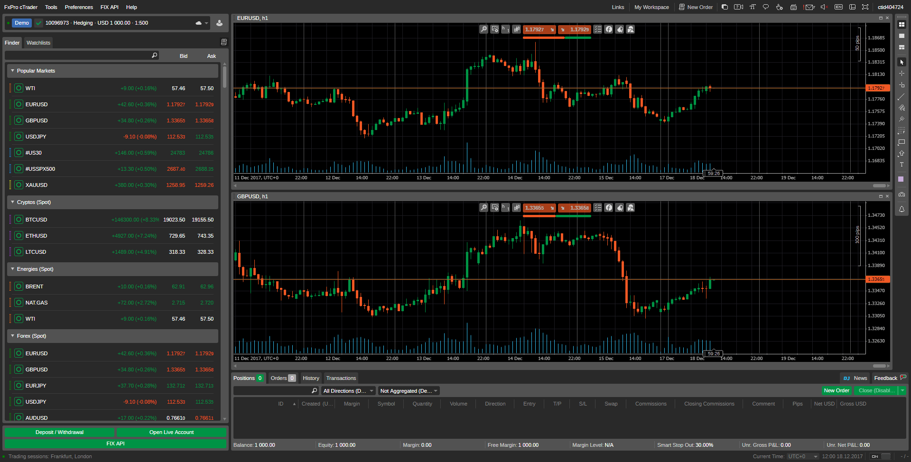Image resolution: width=911 pixels, height=462 pixels.
Task: Toggle BRENT symbol circle icon
Action: (x=19, y=286)
